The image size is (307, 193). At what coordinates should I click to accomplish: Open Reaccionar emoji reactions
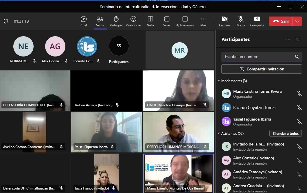tap(133, 21)
